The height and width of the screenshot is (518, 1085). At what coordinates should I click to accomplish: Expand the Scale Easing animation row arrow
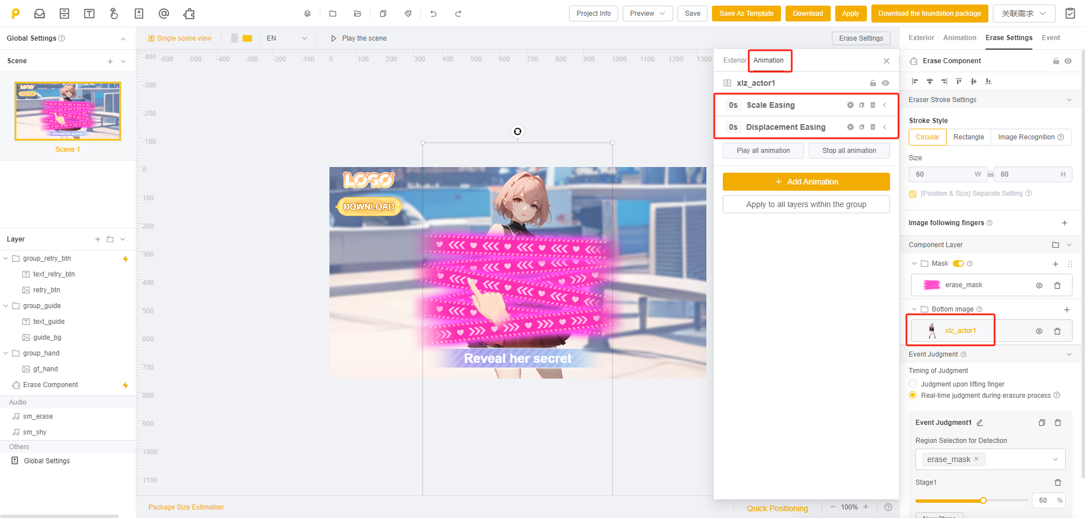(x=884, y=105)
